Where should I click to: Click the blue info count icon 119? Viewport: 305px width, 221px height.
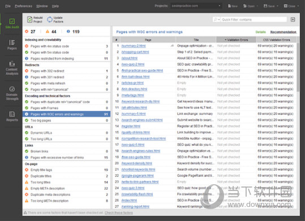click(68, 32)
